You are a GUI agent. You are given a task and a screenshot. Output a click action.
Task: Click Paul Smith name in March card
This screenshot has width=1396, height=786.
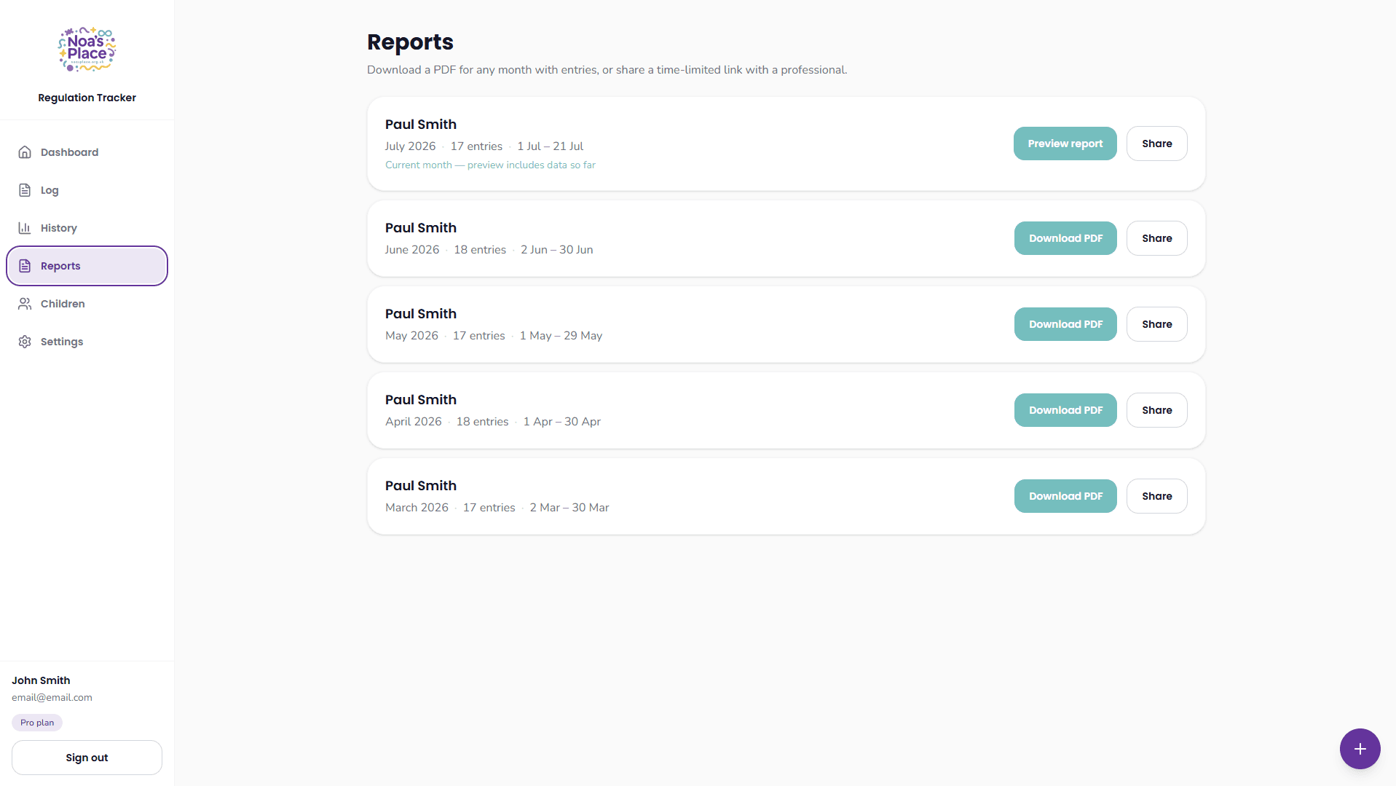[421, 486]
